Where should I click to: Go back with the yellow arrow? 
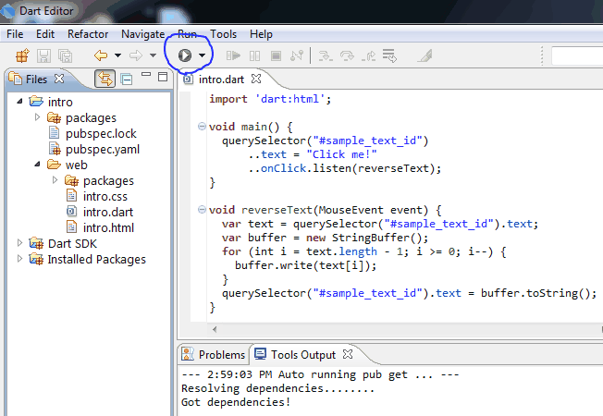(101, 55)
